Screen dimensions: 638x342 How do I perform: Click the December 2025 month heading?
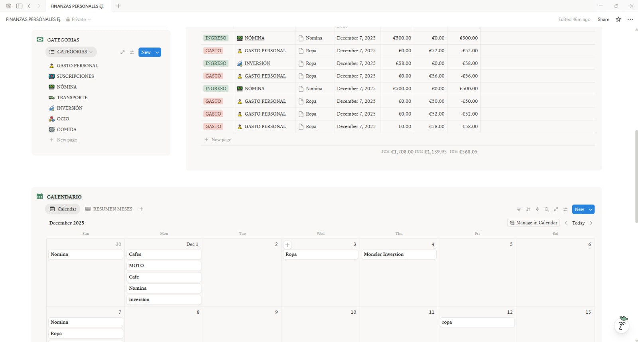(67, 223)
